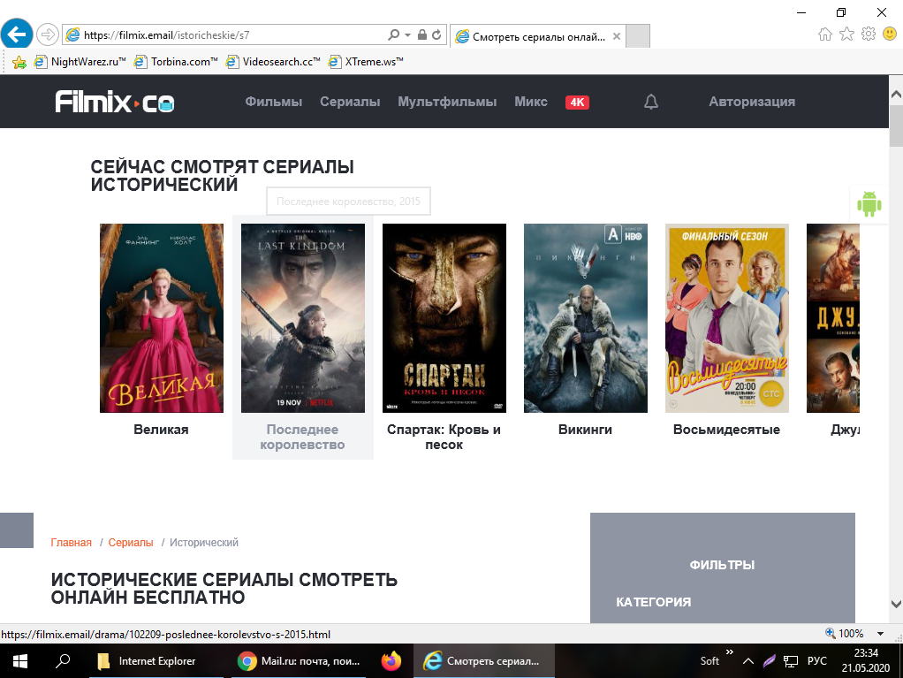Click the Главная breadcrumb link

pos(71,543)
